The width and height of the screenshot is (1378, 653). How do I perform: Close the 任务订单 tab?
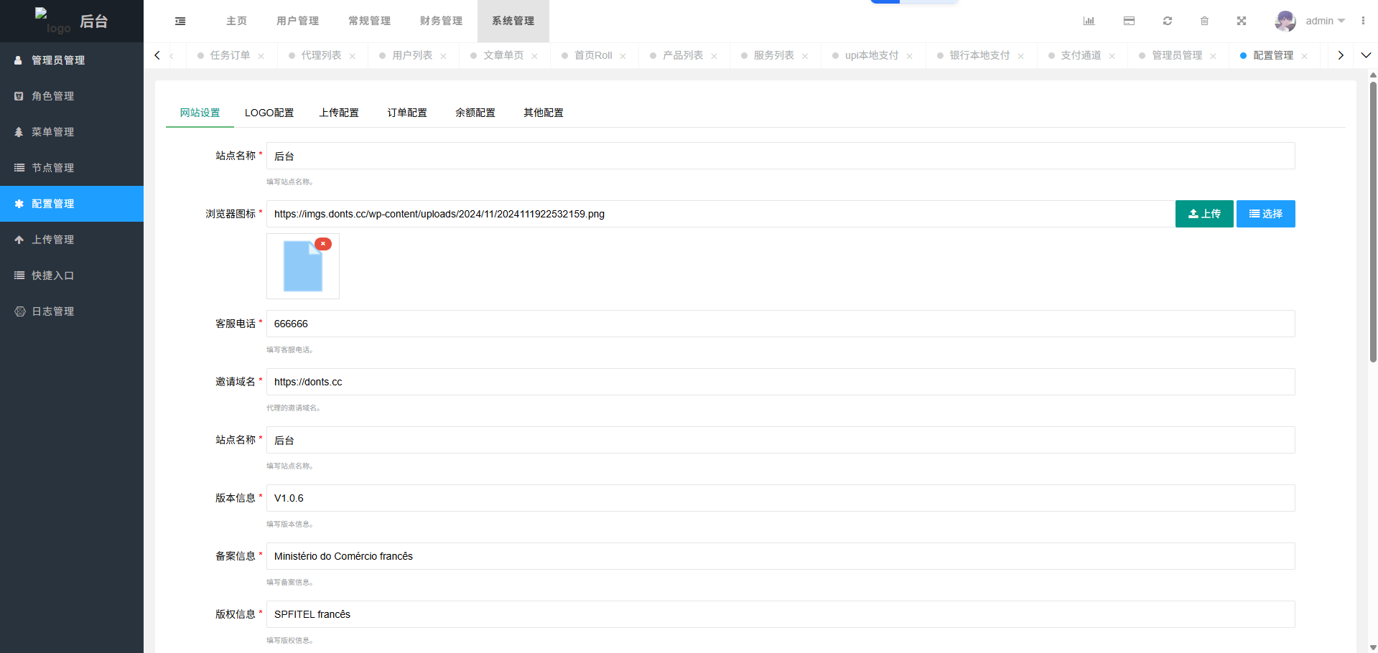point(261,56)
